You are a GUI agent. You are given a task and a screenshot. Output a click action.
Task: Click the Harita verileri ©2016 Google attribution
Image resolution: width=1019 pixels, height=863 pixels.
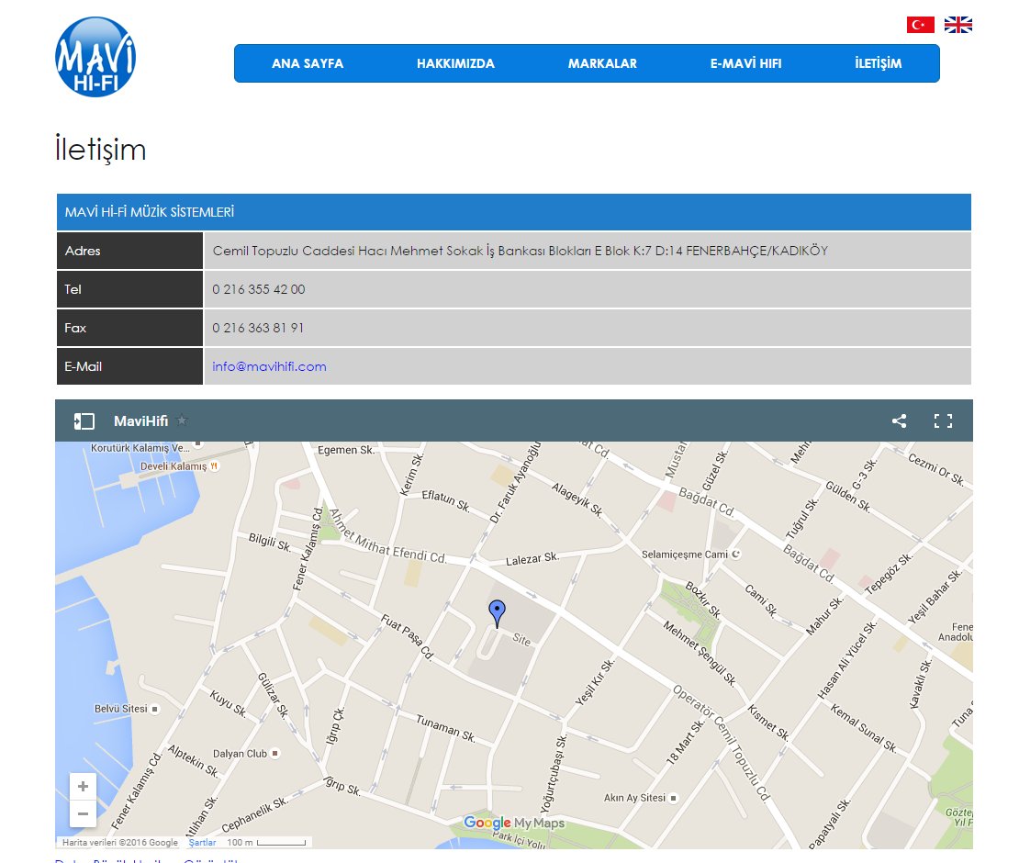pos(120,842)
